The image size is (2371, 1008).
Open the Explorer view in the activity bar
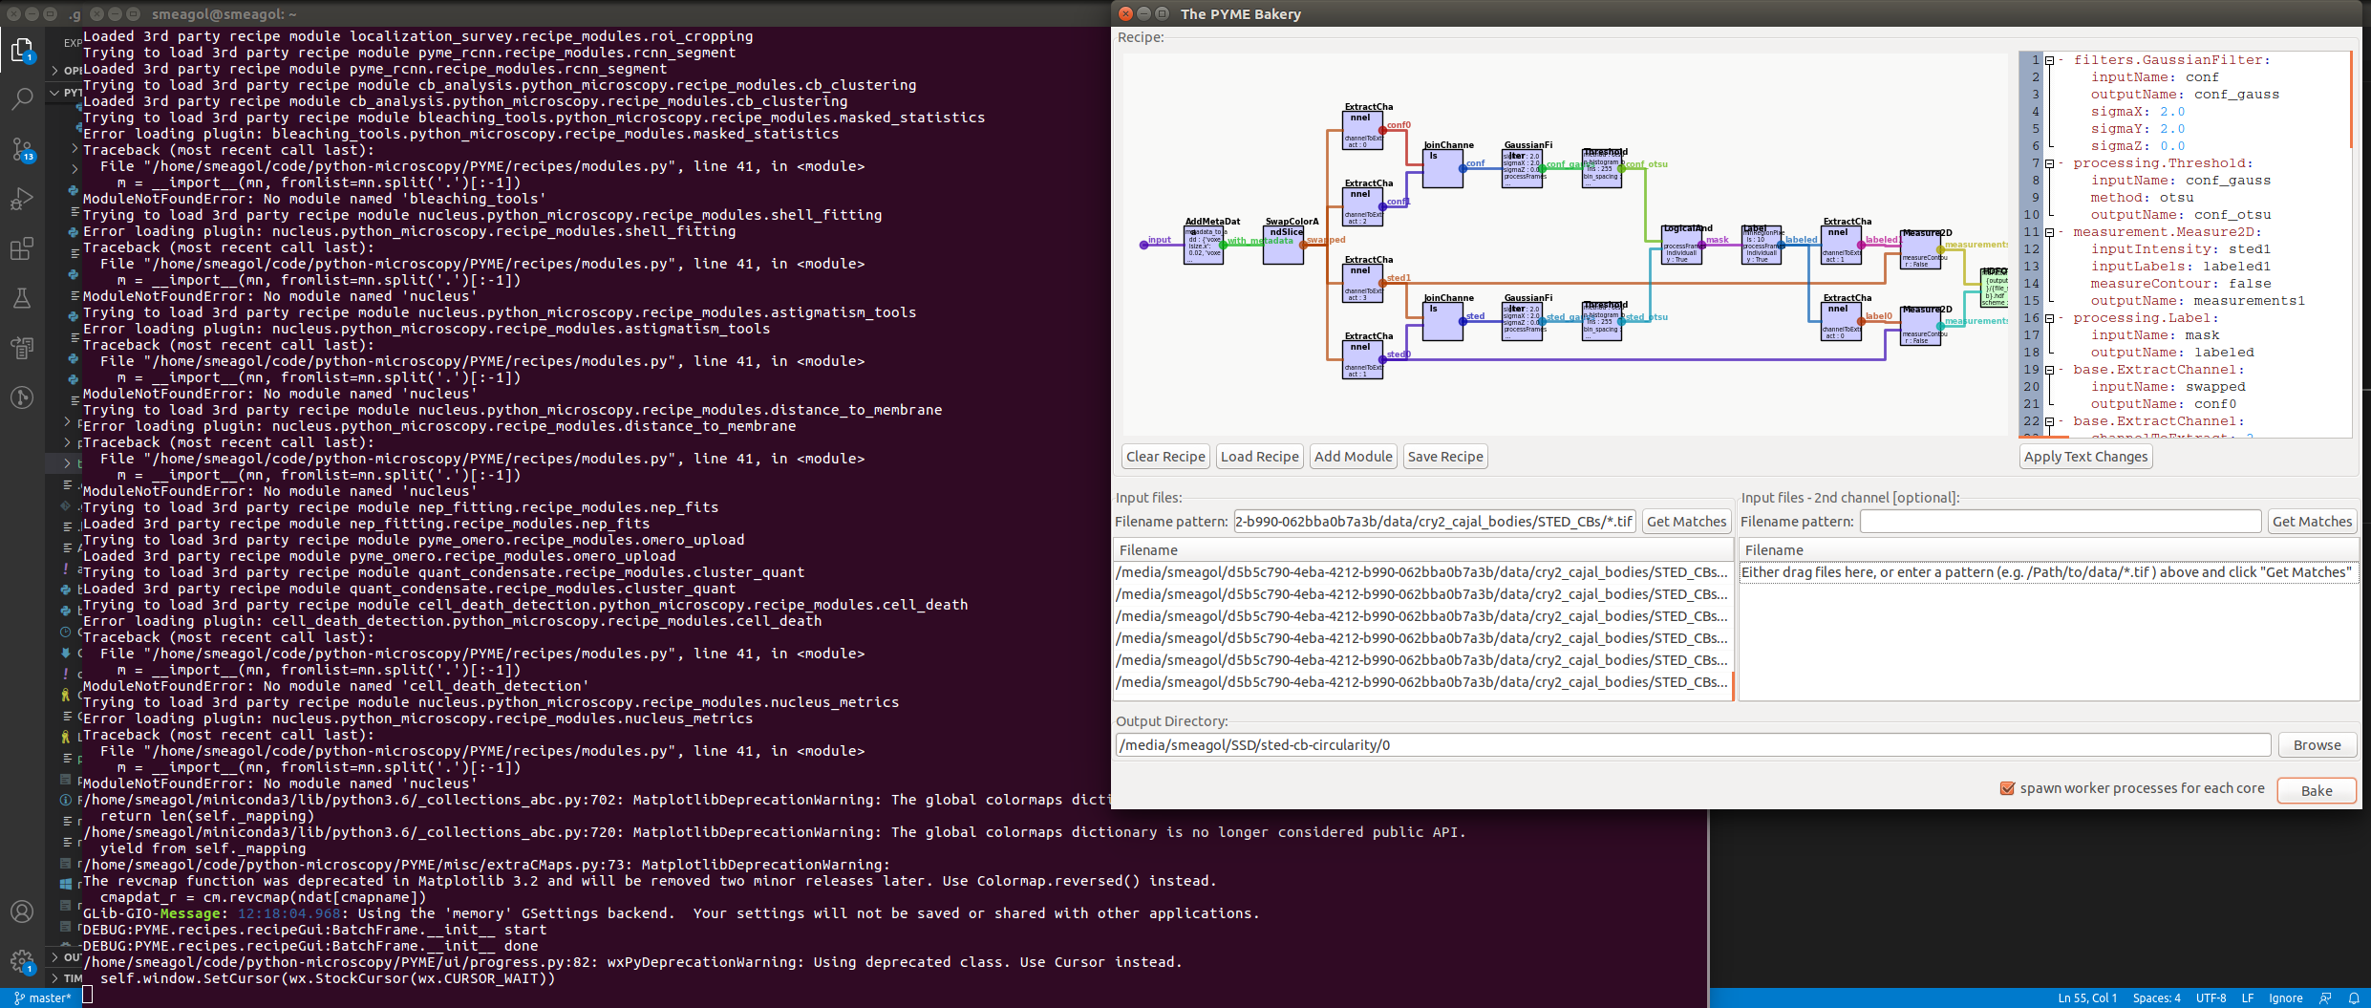[x=22, y=50]
